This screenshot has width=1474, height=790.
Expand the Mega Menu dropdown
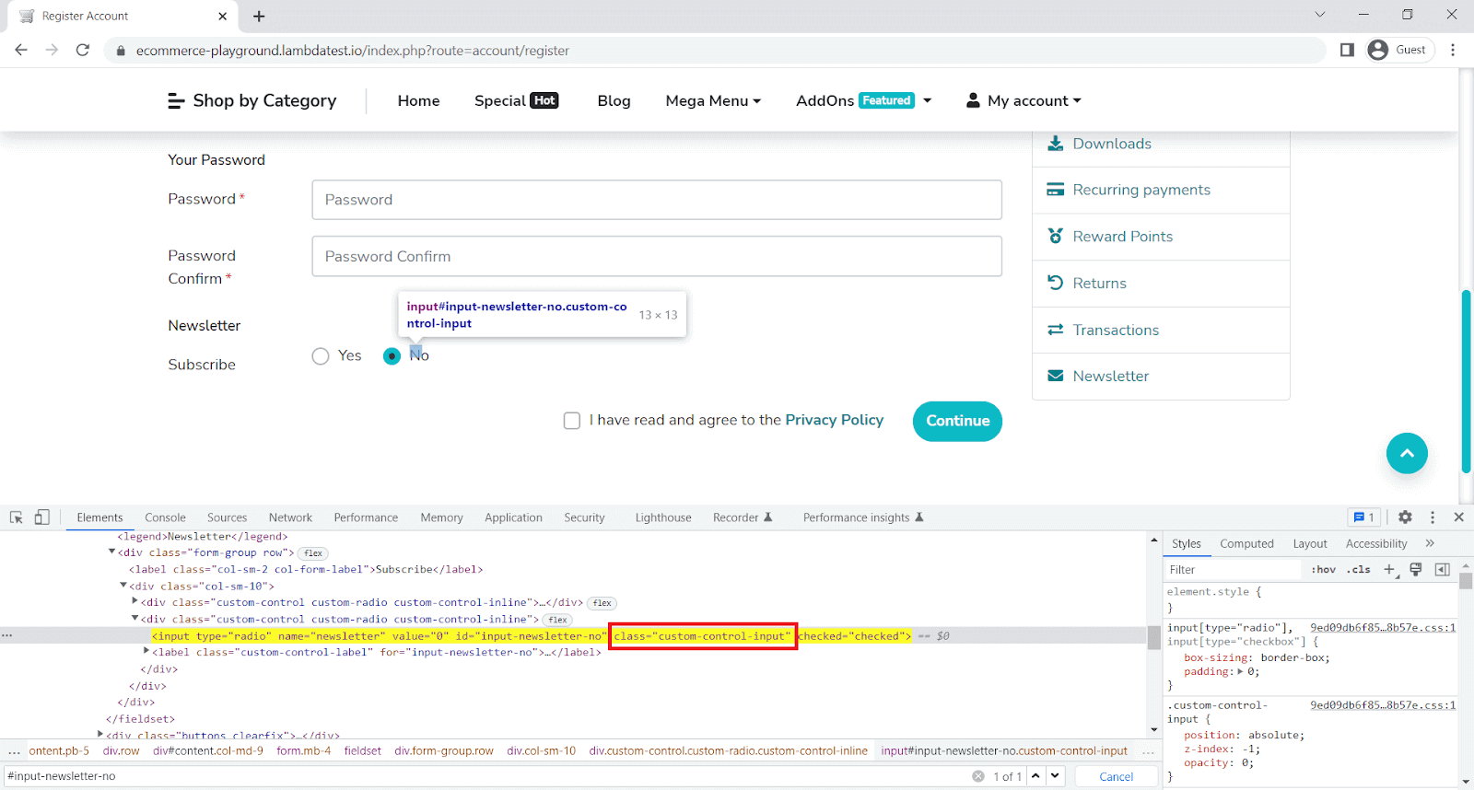tap(713, 100)
